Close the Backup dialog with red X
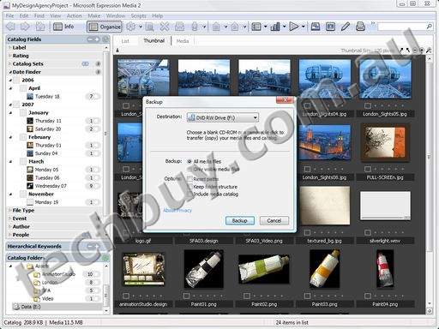Viewport: 439px width, 329px height. [x=285, y=99]
